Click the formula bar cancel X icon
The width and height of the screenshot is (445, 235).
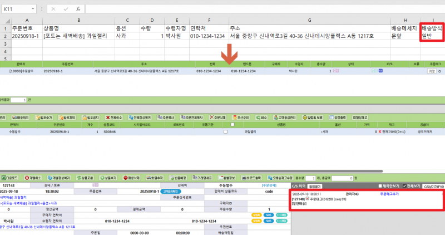click(x=53, y=9)
